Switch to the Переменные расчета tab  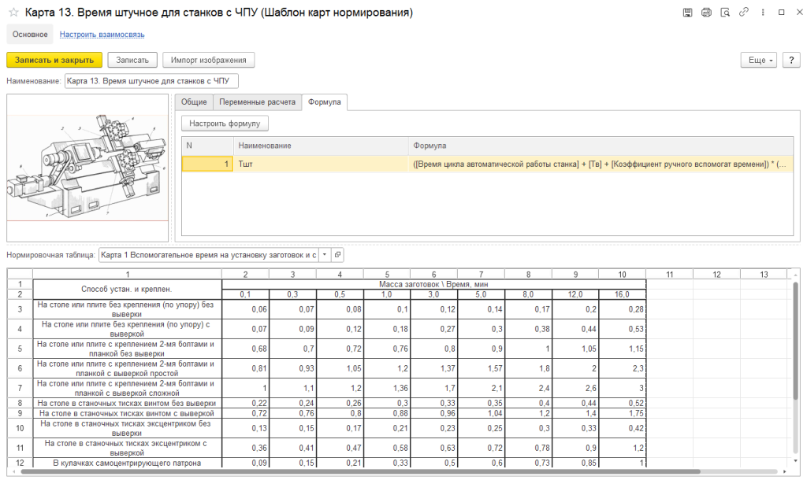pos(258,102)
